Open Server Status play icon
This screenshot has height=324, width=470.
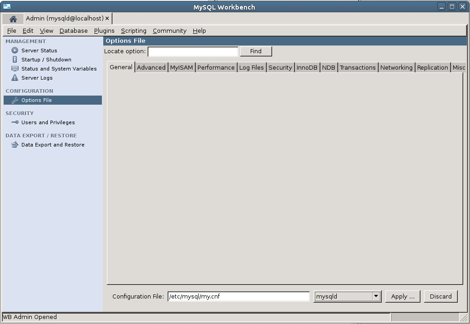(x=15, y=51)
